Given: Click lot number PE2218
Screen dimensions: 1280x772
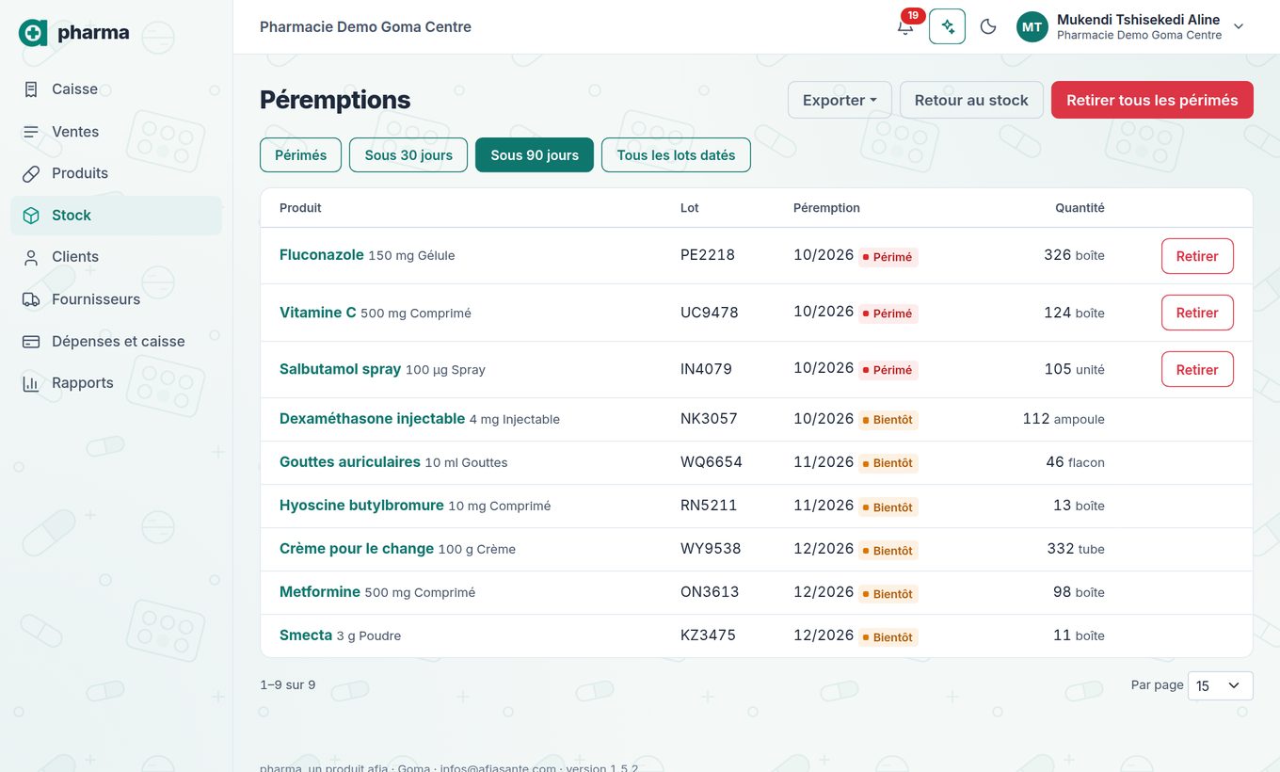Looking at the screenshot, I should point(708,255).
